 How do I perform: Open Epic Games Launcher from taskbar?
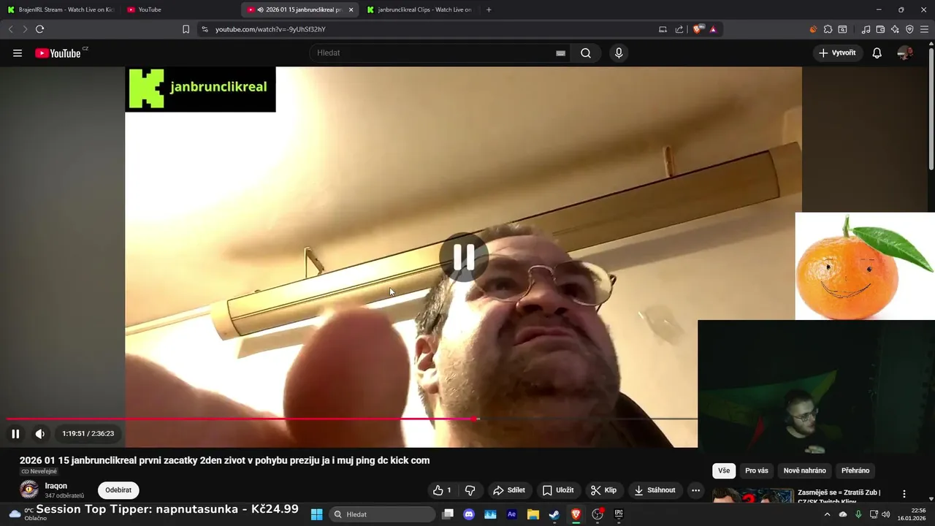619,514
